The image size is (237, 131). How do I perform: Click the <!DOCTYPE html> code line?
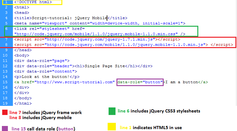click(x=33, y=2)
